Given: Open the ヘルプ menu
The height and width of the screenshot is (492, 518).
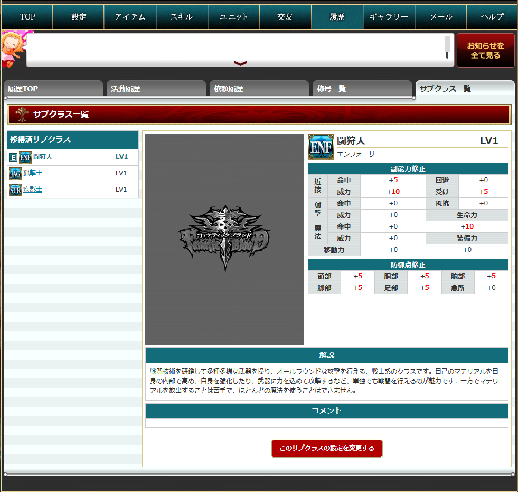Looking at the screenshot, I should point(492,17).
